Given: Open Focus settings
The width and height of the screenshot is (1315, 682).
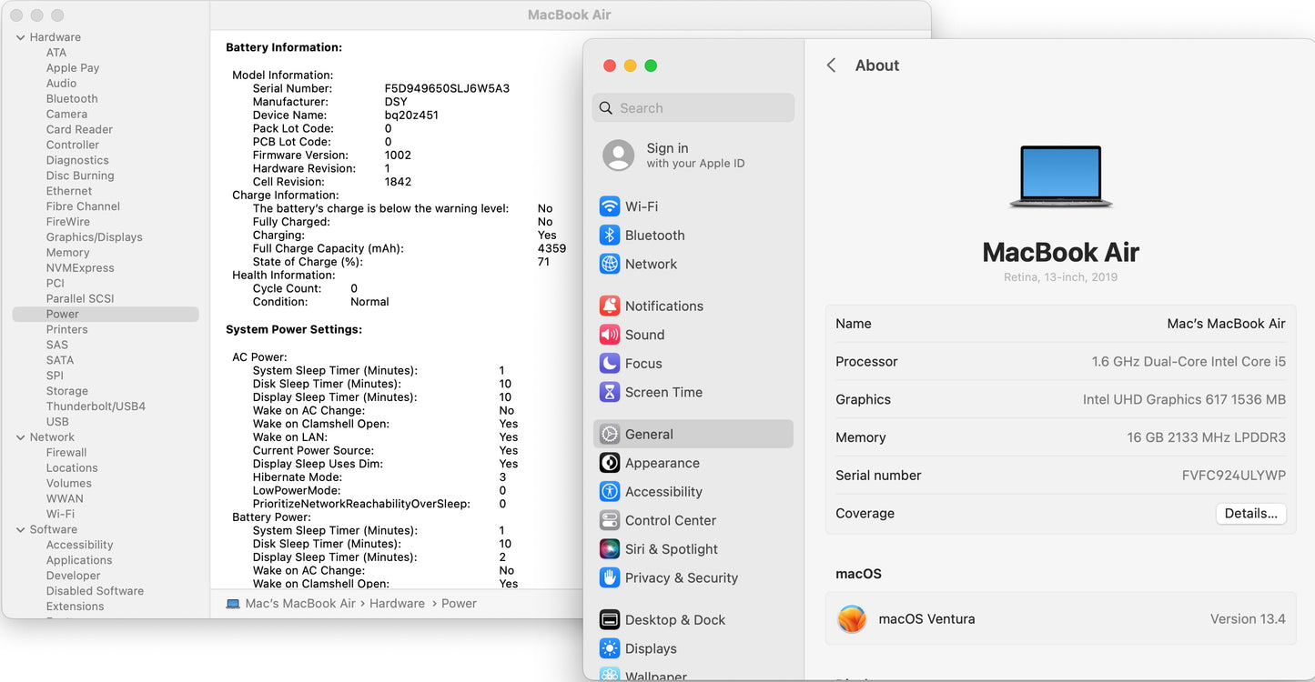Looking at the screenshot, I should pyautogui.click(x=643, y=363).
